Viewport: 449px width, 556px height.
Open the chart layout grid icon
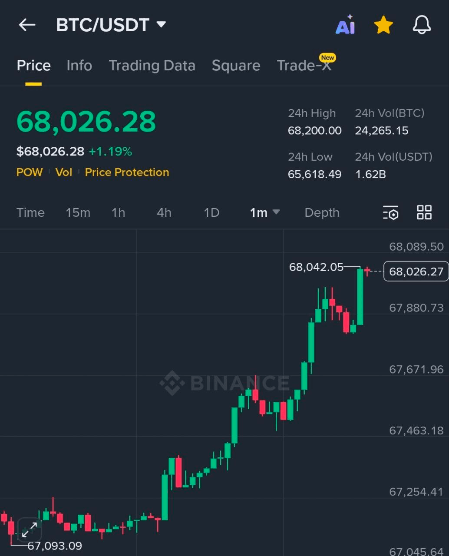(424, 212)
